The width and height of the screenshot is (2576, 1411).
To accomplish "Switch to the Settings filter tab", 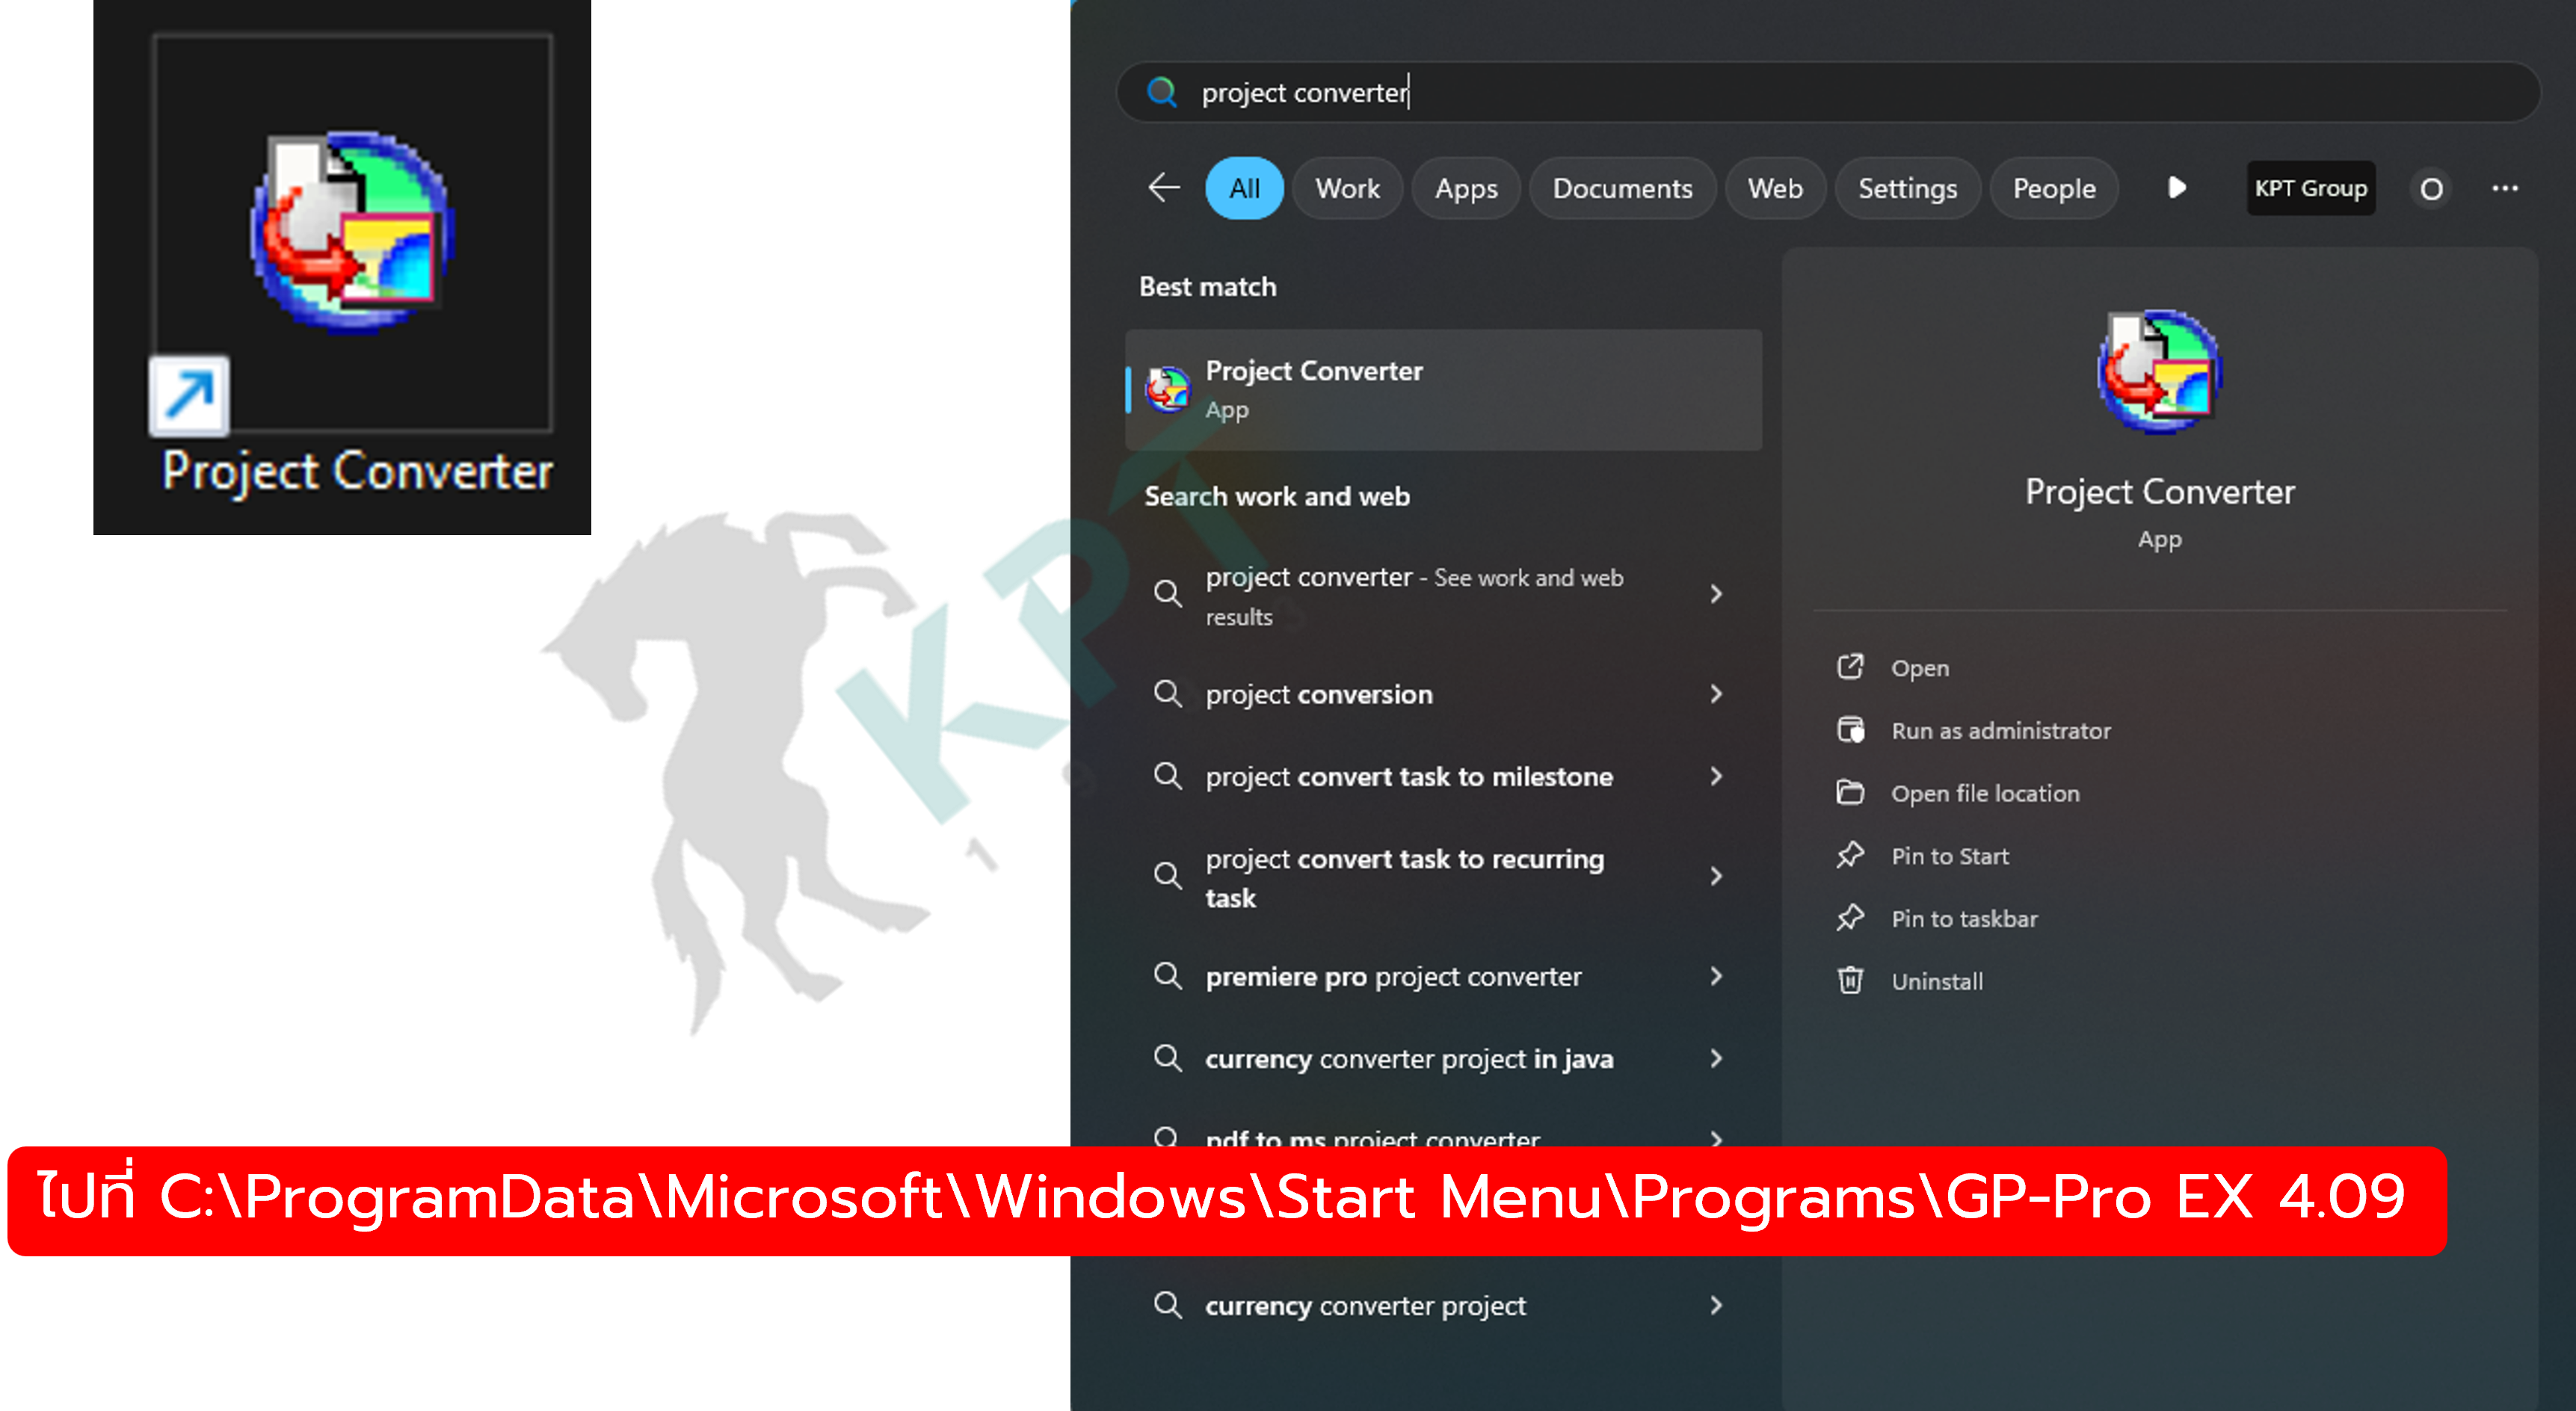I will tap(1907, 188).
